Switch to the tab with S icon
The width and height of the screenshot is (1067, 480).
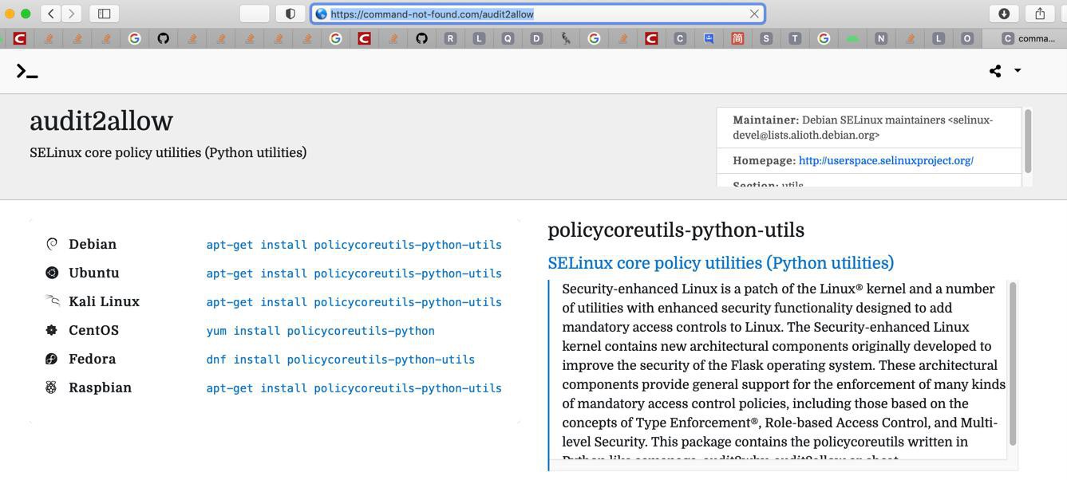point(766,38)
